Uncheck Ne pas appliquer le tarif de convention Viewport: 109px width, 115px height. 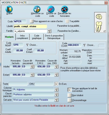[69, 90]
